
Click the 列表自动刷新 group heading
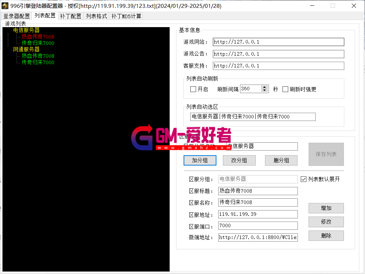[202, 79]
